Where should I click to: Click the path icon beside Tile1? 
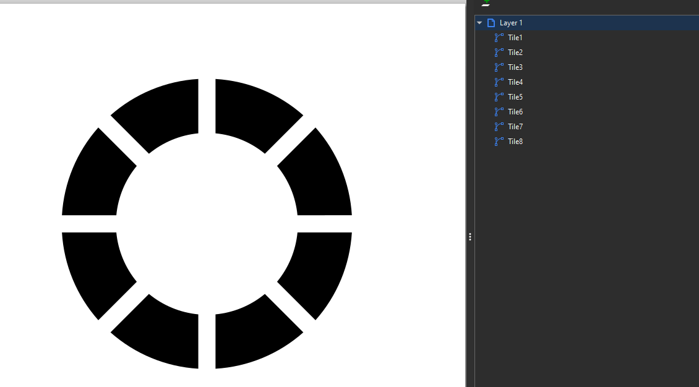click(x=499, y=38)
